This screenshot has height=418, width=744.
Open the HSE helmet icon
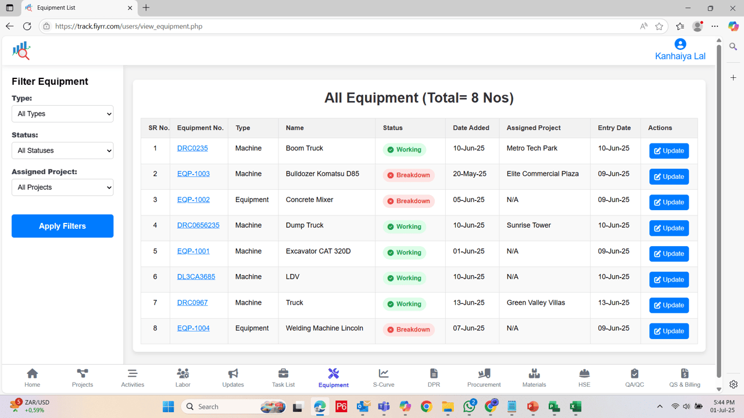(x=584, y=377)
